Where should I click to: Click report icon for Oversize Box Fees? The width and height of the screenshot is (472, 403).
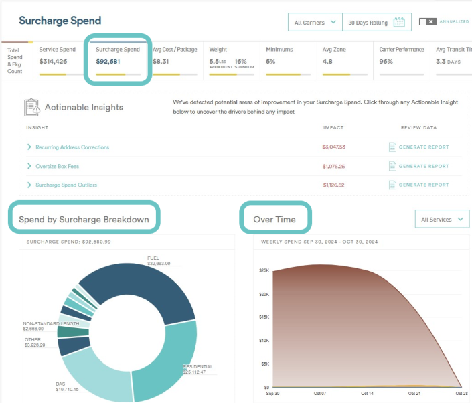[x=392, y=166]
